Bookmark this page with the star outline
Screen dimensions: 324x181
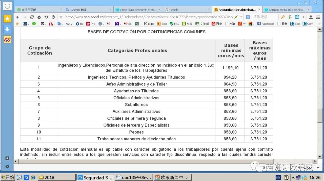click(x=61, y=17)
